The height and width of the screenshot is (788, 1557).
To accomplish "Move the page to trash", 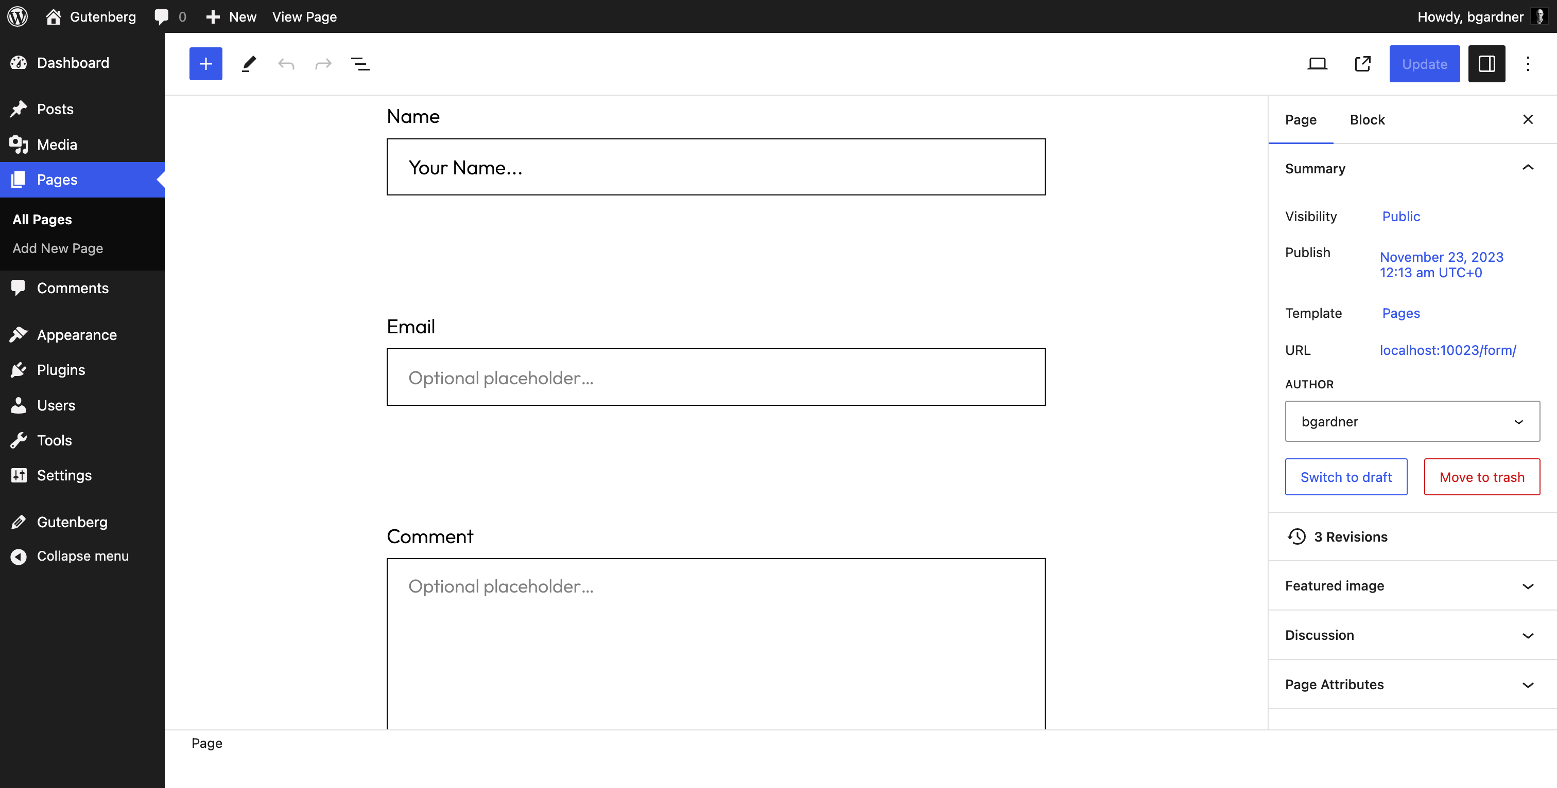I will (1481, 476).
